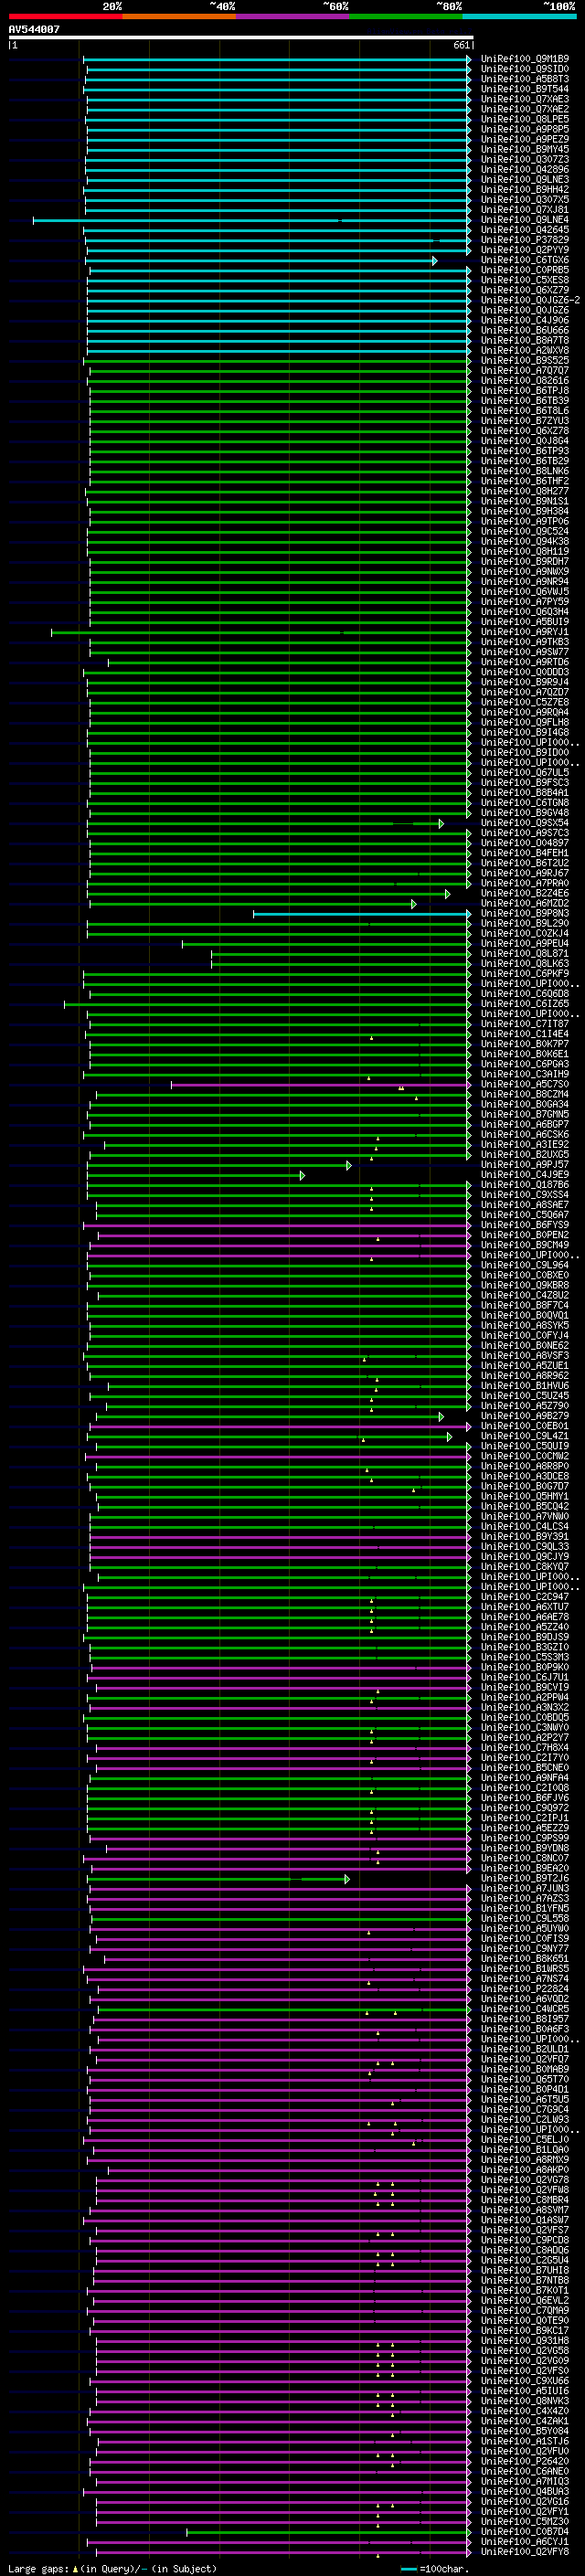Viewport: 585px width, 2576px height.
Task: Select hit UniRef100_C6PKF9
Action: (525, 974)
